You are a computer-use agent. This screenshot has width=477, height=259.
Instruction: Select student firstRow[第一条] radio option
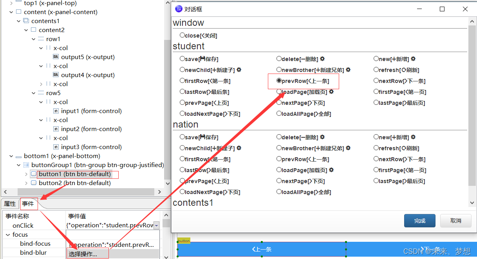click(x=182, y=81)
